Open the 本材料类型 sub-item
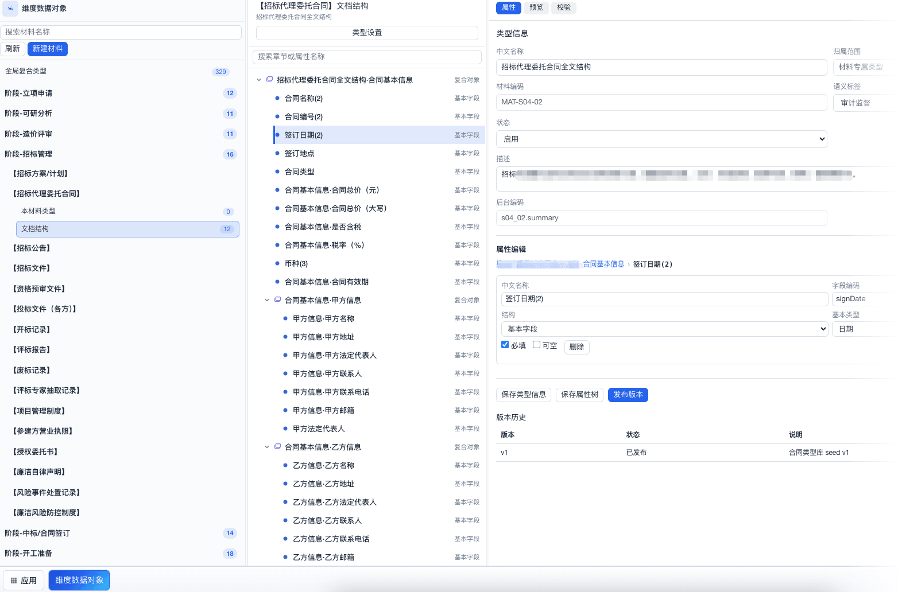 tap(127, 211)
